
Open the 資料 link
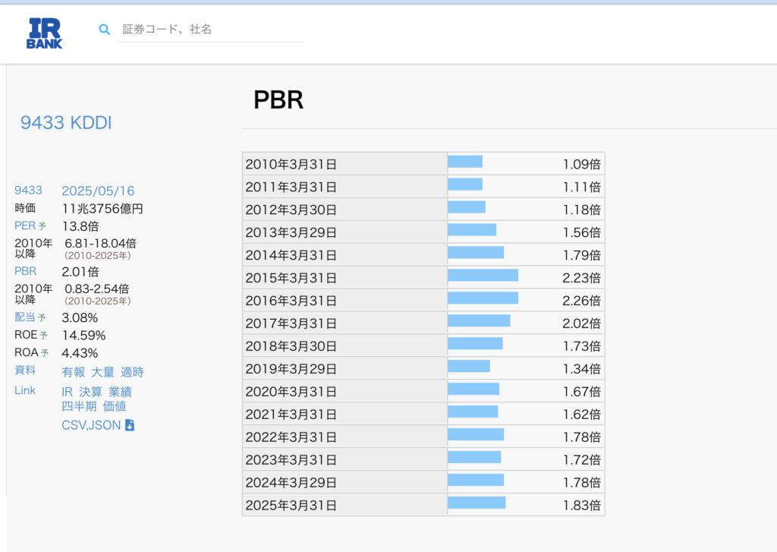coord(25,371)
